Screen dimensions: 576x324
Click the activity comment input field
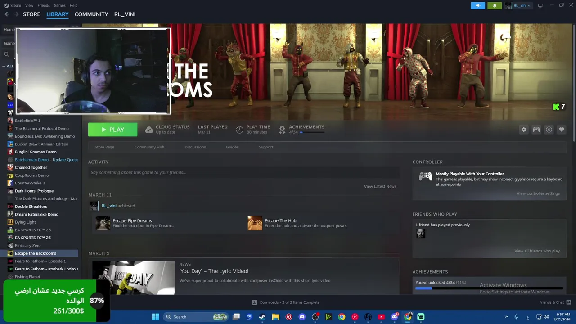pyautogui.click(x=243, y=172)
